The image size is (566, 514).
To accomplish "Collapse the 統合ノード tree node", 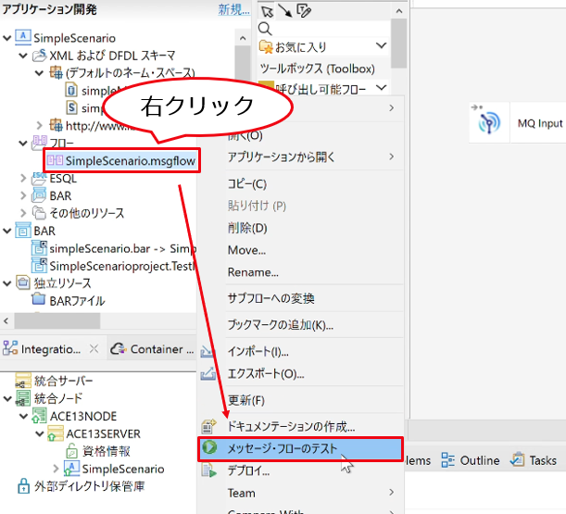I will click(x=6, y=398).
